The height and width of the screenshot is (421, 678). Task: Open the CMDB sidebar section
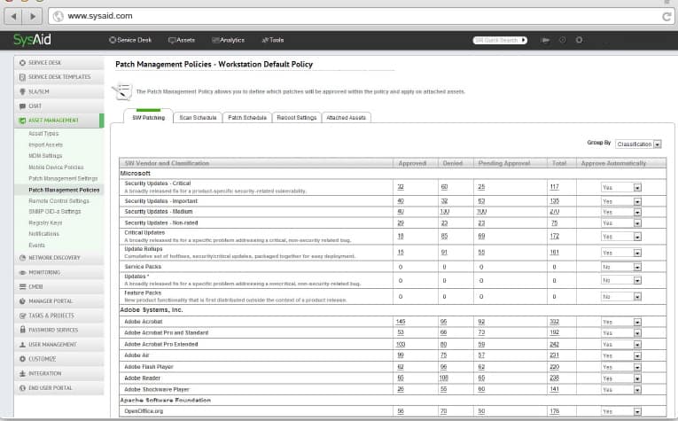point(59,286)
